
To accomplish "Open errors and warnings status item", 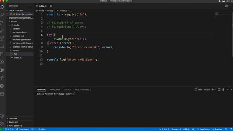I will point(9,130).
